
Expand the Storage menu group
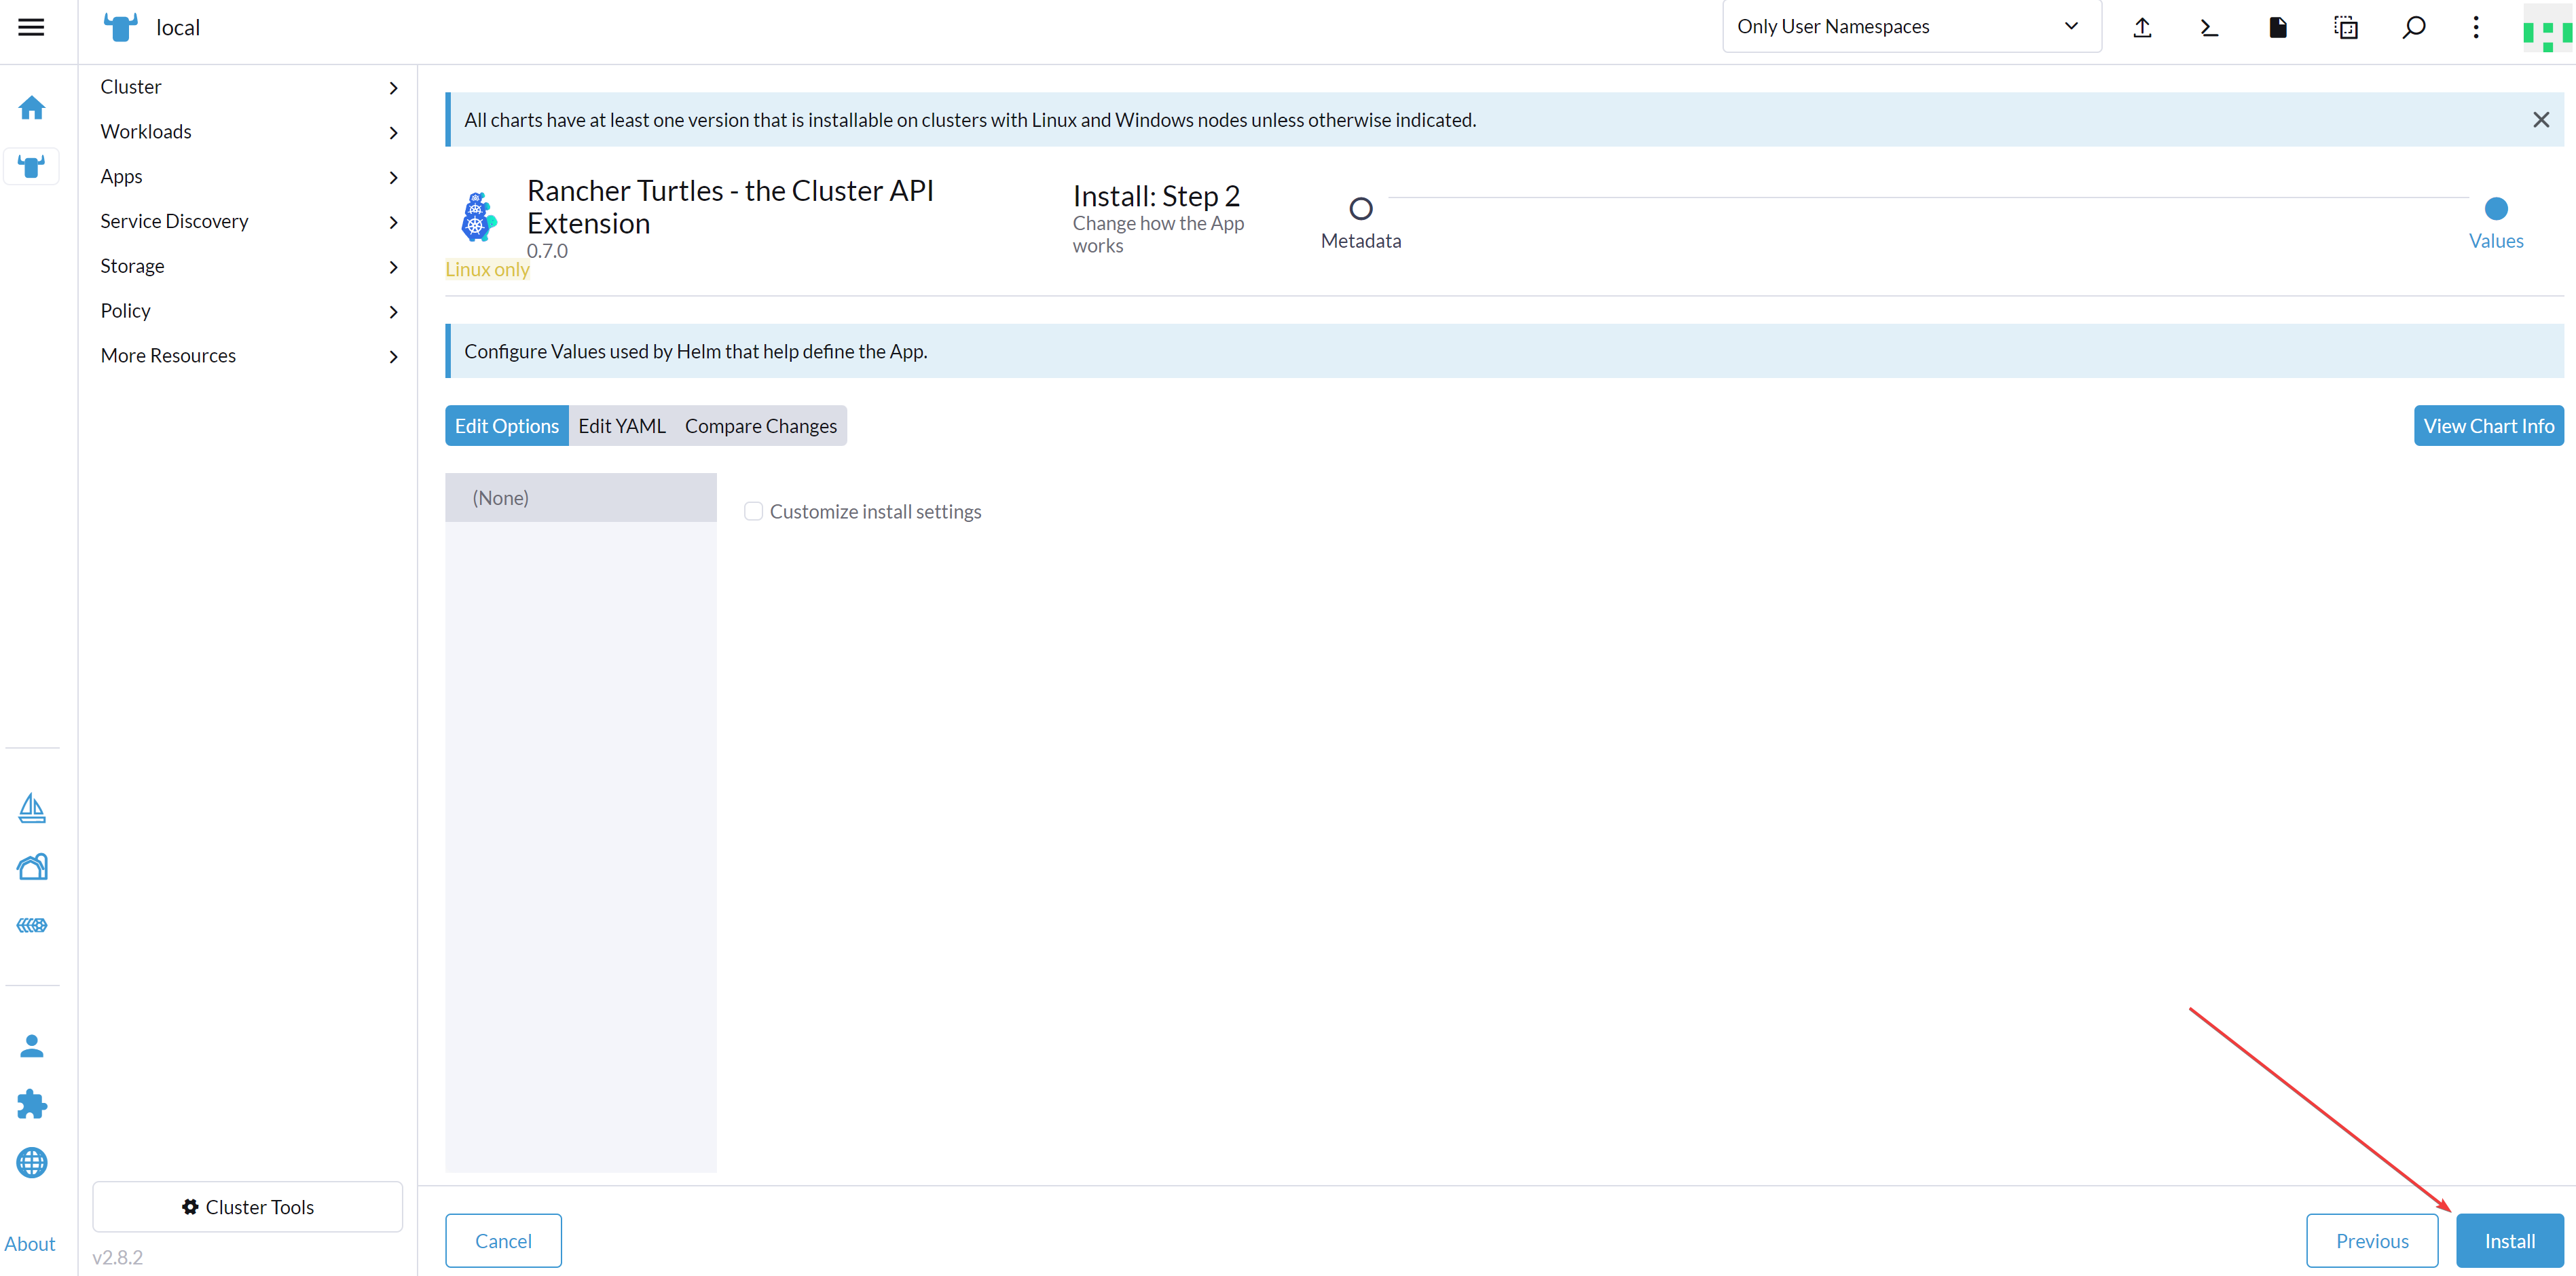pyautogui.click(x=248, y=267)
